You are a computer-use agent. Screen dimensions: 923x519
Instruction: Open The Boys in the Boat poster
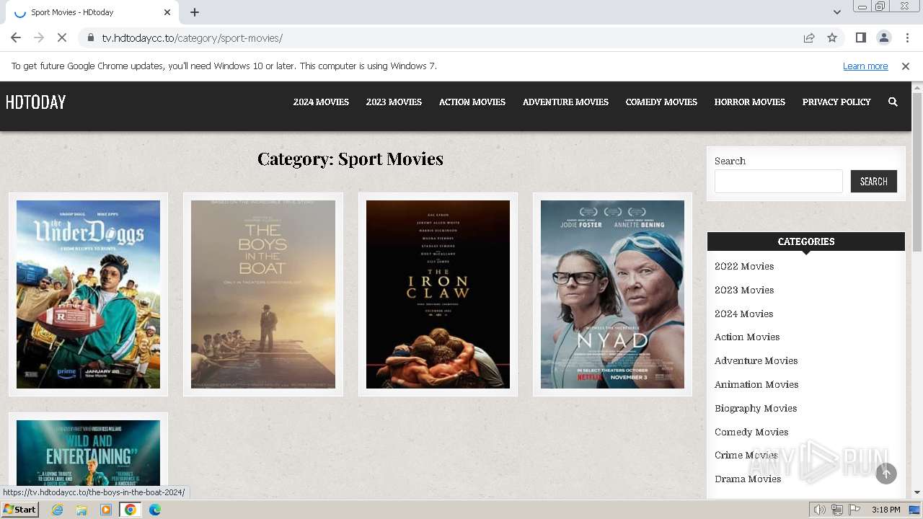[x=263, y=294]
